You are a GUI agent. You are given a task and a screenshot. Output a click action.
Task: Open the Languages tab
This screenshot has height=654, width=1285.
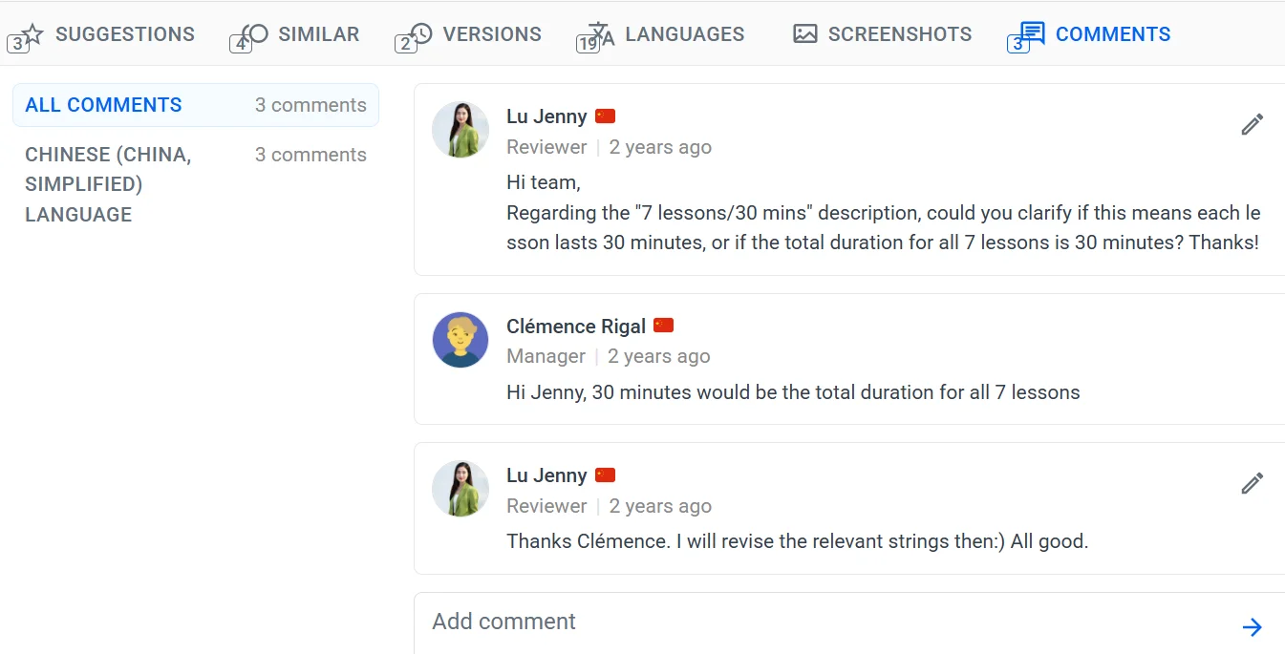pyautogui.click(x=683, y=34)
